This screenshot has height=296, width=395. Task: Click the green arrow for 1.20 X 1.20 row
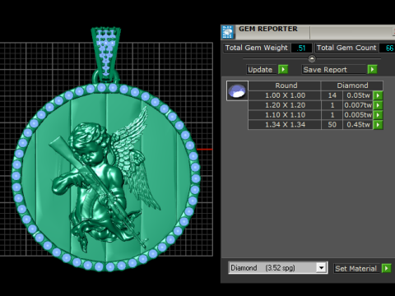tap(378, 105)
